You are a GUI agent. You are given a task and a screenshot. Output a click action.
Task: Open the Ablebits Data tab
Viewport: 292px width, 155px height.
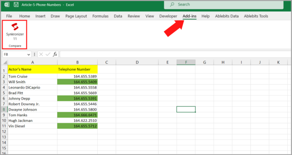coord(227,16)
